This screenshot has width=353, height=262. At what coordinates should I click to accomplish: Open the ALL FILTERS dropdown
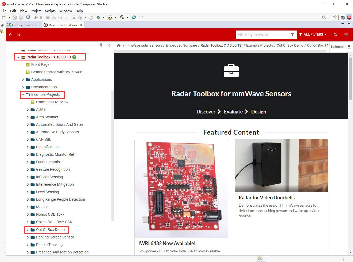(x=313, y=35)
